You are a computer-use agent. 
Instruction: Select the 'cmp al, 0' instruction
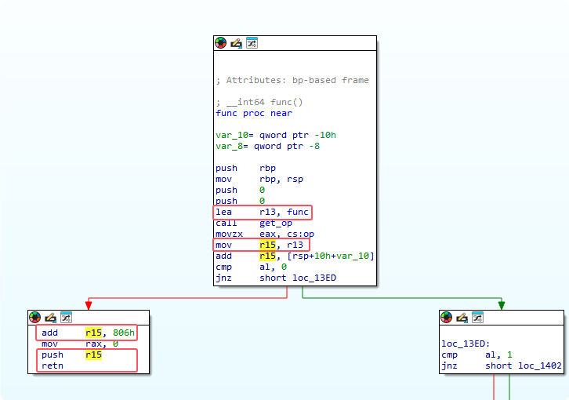point(251,267)
